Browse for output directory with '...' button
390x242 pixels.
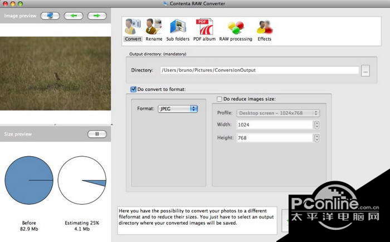pyautogui.click(x=365, y=71)
